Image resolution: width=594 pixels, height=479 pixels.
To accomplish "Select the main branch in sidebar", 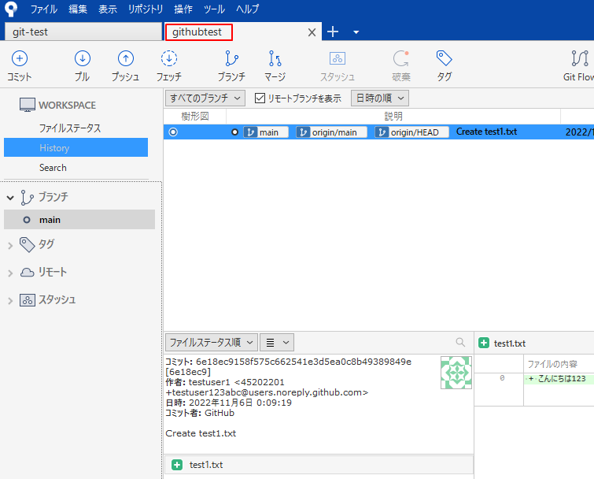I will [x=79, y=220].
